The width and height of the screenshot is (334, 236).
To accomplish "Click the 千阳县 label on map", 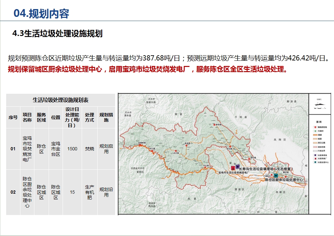I will [x=241, y=117].
